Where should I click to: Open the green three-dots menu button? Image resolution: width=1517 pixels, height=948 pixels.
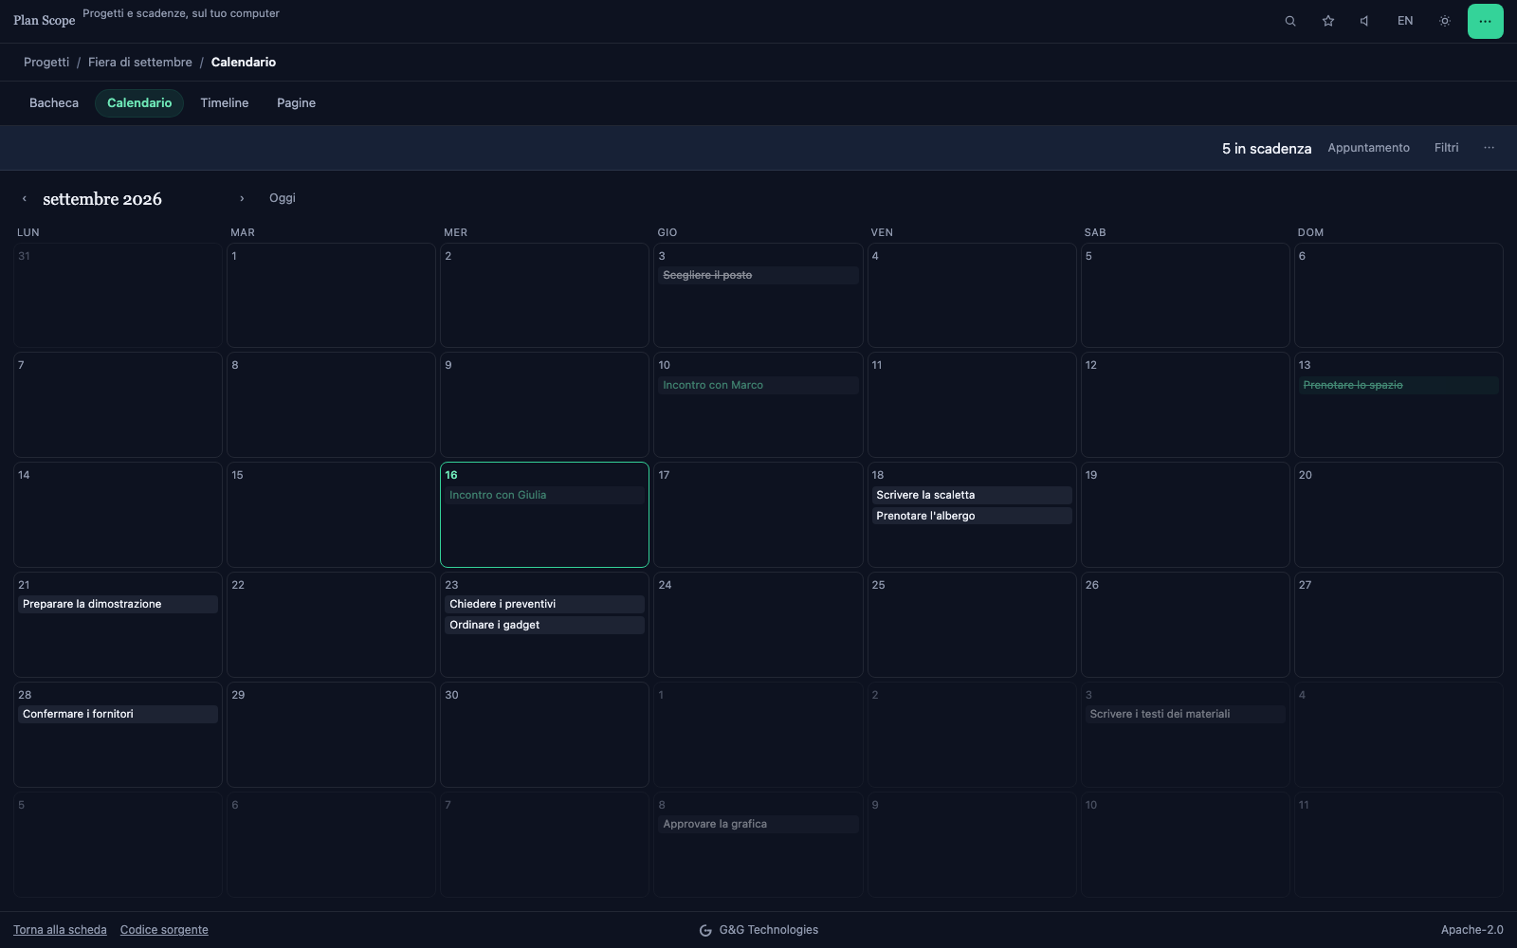click(1486, 21)
